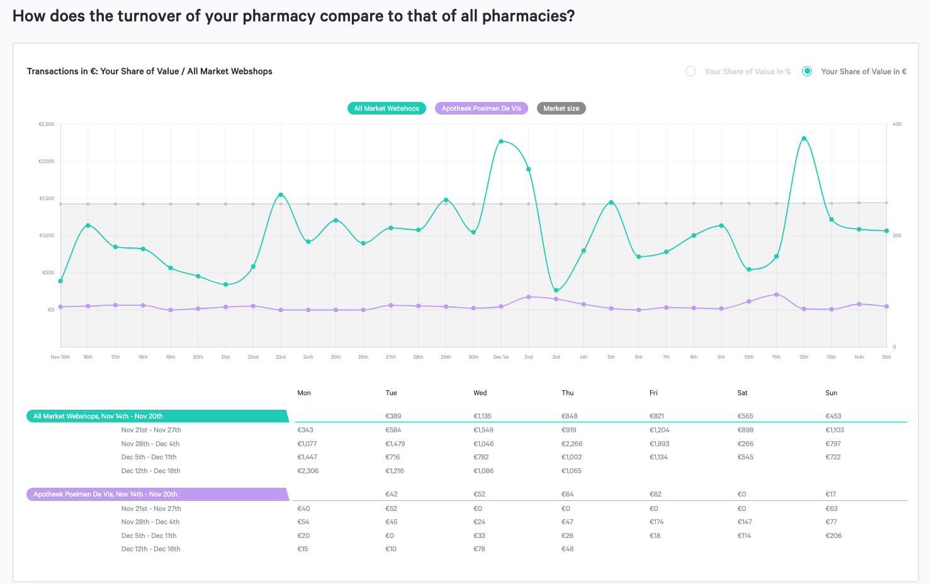Click the All Market Webshops Nov 14th row header
The height and width of the screenshot is (584, 931).
pyautogui.click(x=157, y=416)
